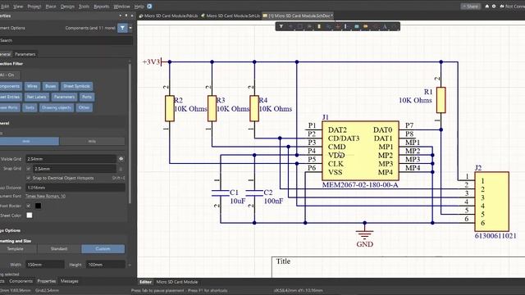Open the Components panel tab

(x=21, y=281)
